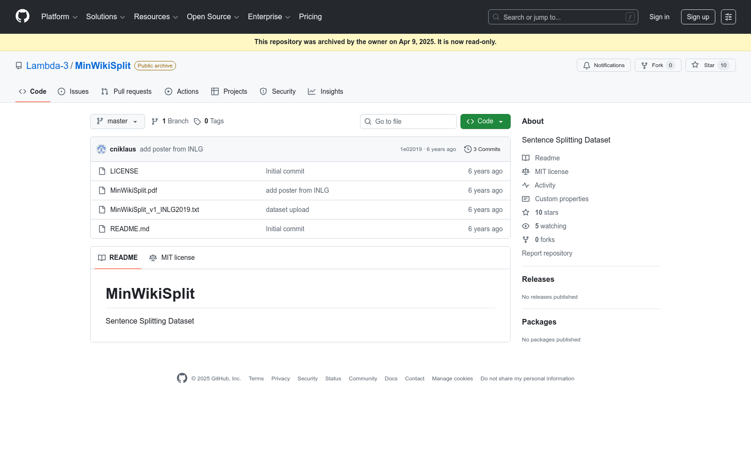Open the footer Privacy link
This screenshot has width=751, height=469.
pyautogui.click(x=281, y=378)
